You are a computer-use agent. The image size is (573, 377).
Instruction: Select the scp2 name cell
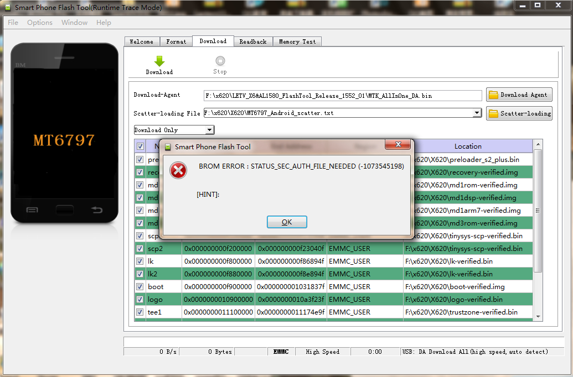tap(164, 249)
